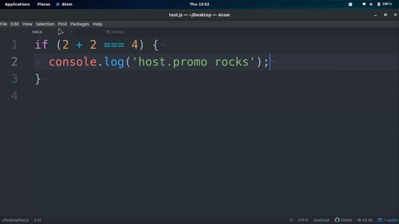The image size is (399, 224).
Task: Click the 'console' word on line 2
Action: [73, 62]
